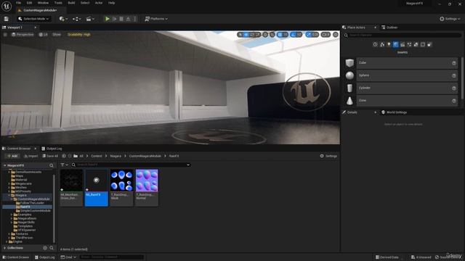Image resolution: width=465 pixels, height=261 pixels.
Task: Click the Unreal Engine logo icon
Action: point(7,6)
